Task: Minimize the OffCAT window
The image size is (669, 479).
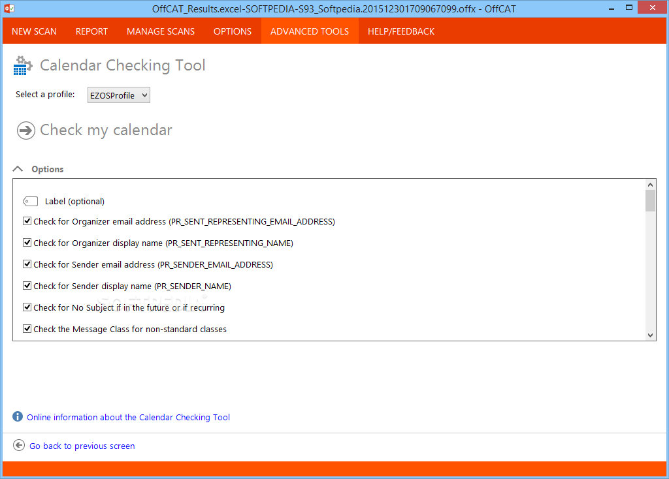Action: [x=612, y=8]
